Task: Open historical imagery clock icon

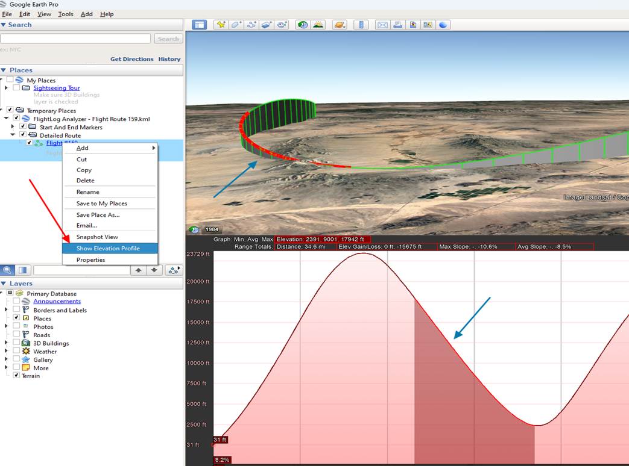Action: [x=303, y=25]
